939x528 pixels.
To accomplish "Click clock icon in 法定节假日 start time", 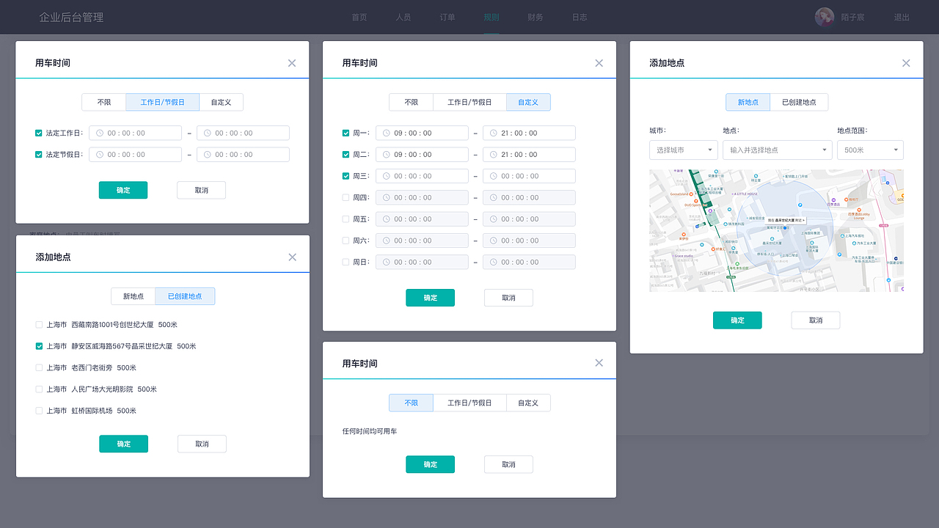I will tap(100, 155).
